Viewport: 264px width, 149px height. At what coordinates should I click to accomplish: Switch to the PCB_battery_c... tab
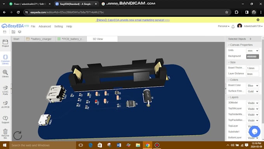[x=71, y=39]
